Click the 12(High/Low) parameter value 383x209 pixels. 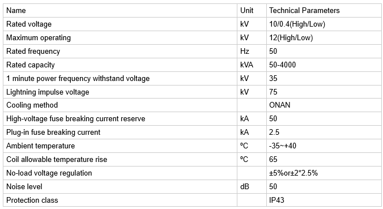coord(291,38)
